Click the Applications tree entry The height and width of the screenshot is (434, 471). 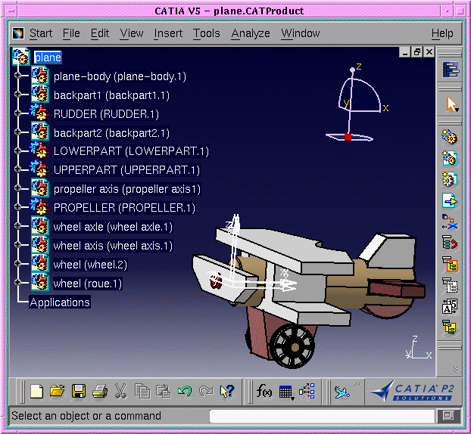click(59, 302)
